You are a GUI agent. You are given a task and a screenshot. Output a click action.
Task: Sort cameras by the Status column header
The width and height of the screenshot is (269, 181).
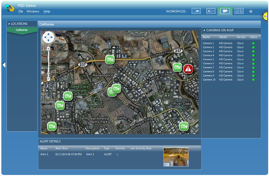coord(253,37)
